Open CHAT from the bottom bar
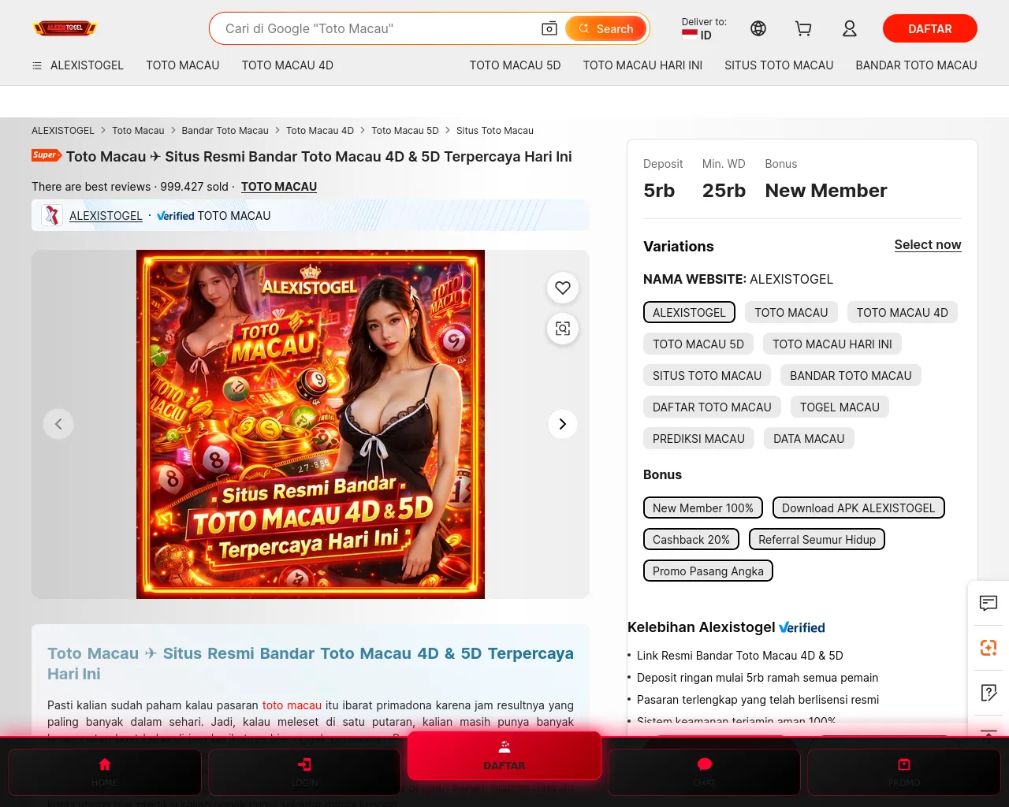The height and width of the screenshot is (807, 1009). pyautogui.click(x=705, y=772)
